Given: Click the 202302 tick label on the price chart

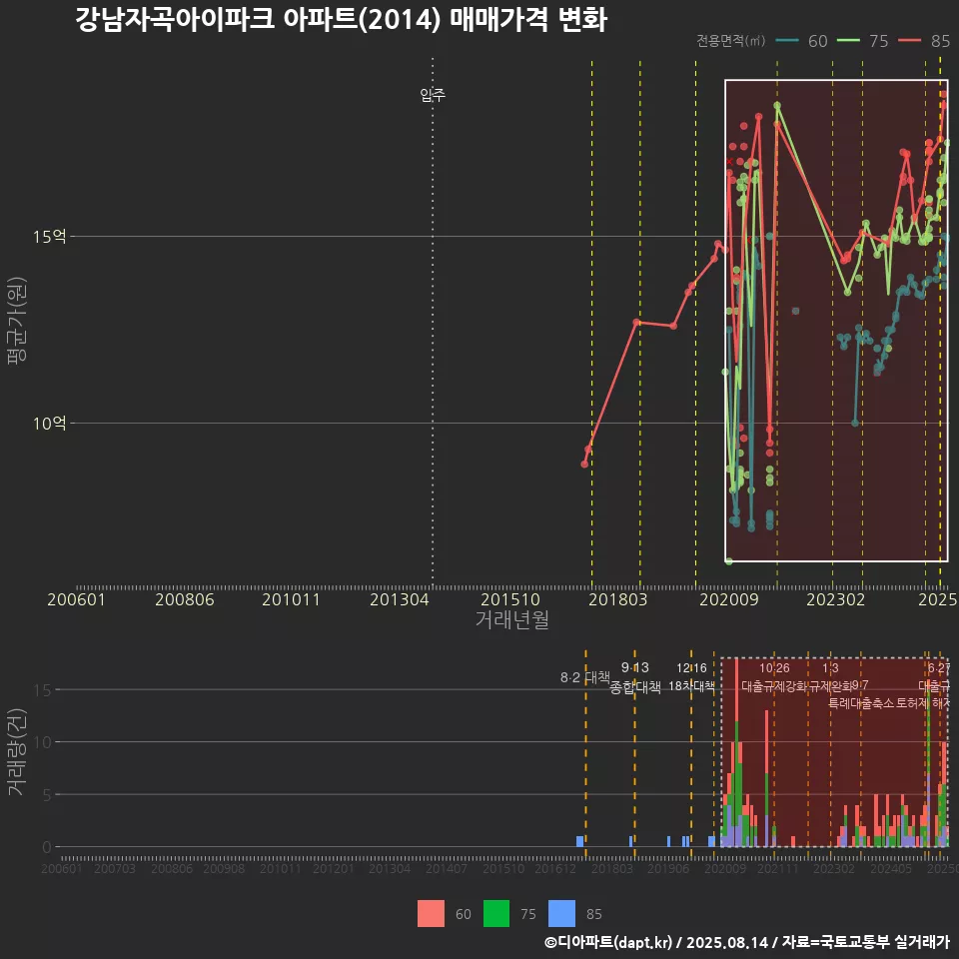Looking at the screenshot, I should point(836,599).
